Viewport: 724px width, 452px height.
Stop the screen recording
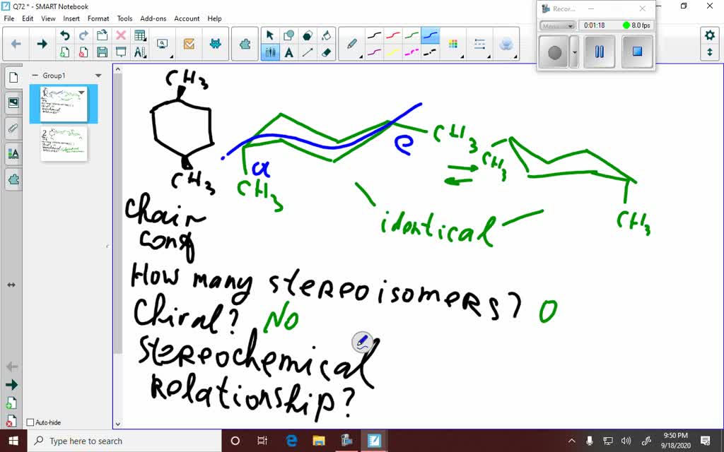coord(636,52)
